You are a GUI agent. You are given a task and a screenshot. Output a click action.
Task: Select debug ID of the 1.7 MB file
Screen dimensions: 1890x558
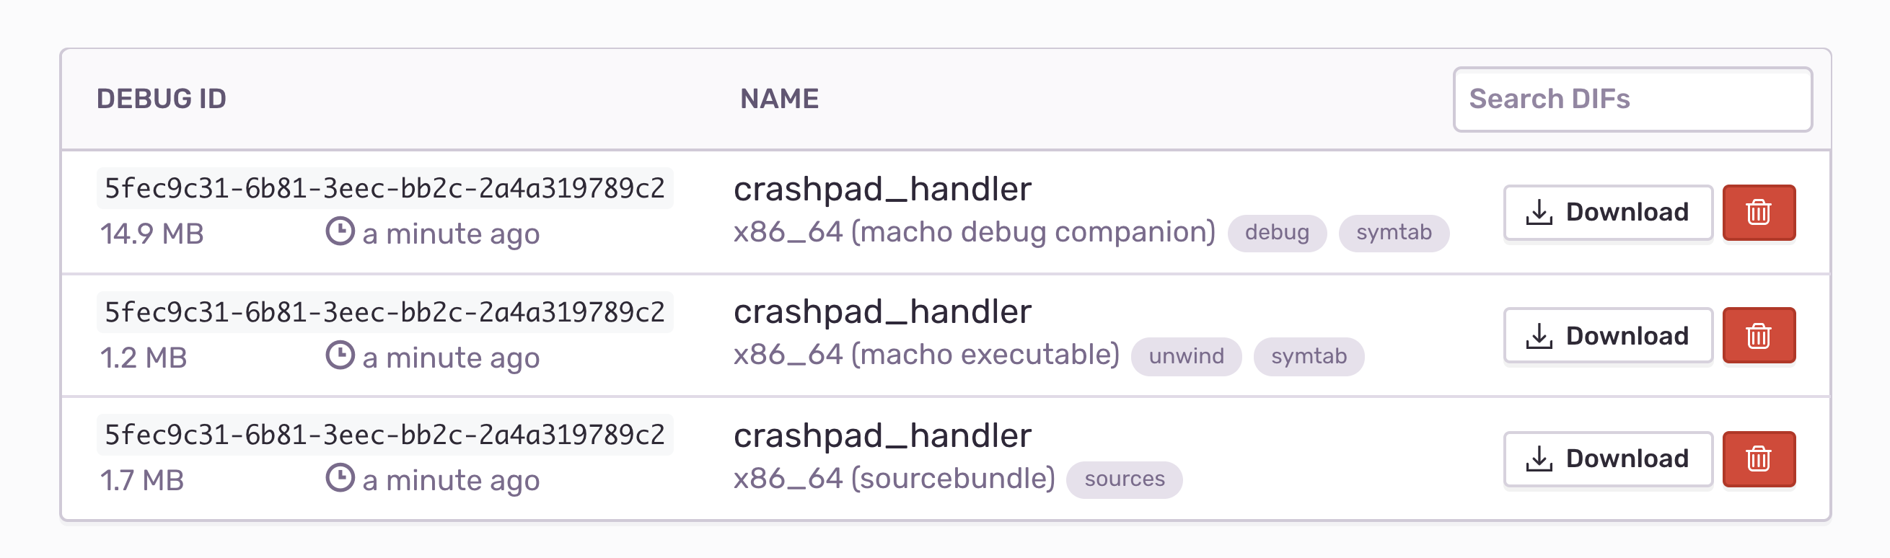click(x=384, y=435)
